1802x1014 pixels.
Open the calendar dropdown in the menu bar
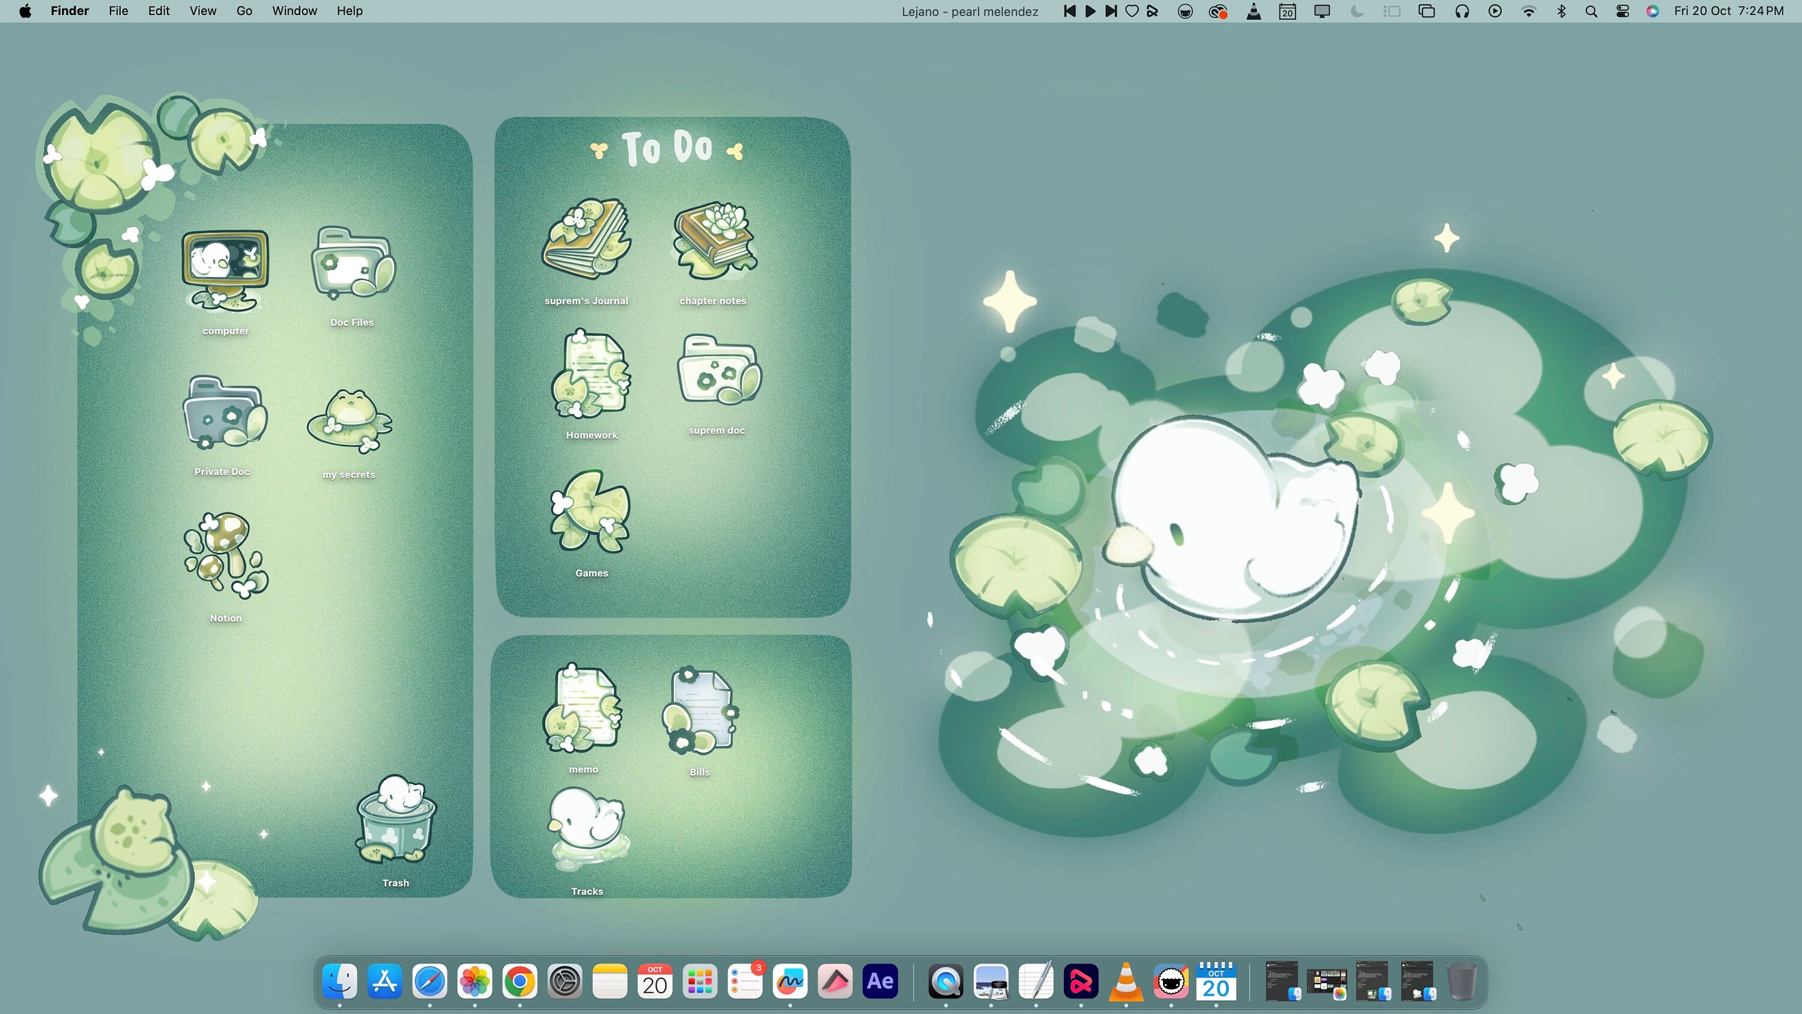click(1287, 10)
